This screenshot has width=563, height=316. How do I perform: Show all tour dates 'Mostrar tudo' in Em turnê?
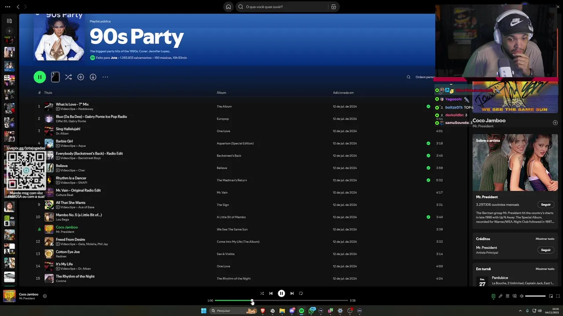click(x=545, y=269)
